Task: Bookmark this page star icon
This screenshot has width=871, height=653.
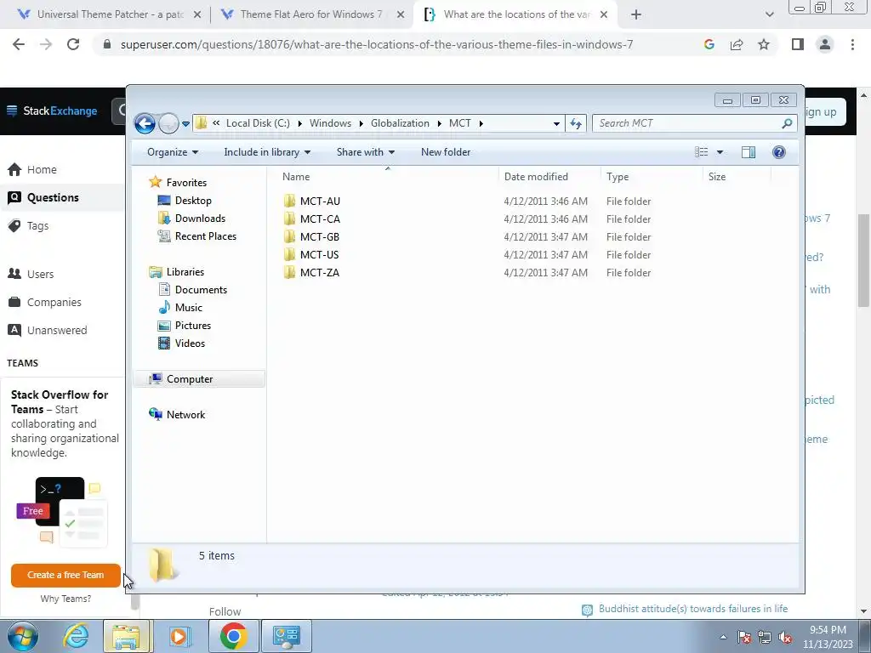Action: click(764, 44)
